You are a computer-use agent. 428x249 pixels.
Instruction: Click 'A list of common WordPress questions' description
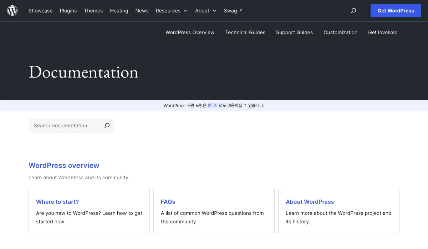coord(212,217)
